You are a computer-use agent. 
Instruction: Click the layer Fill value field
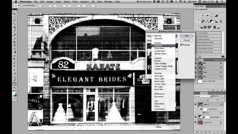click(221, 100)
